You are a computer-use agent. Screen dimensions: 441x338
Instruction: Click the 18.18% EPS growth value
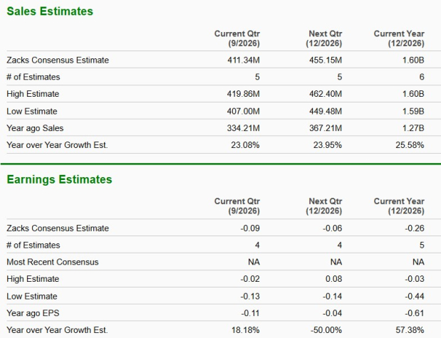click(245, 330)
